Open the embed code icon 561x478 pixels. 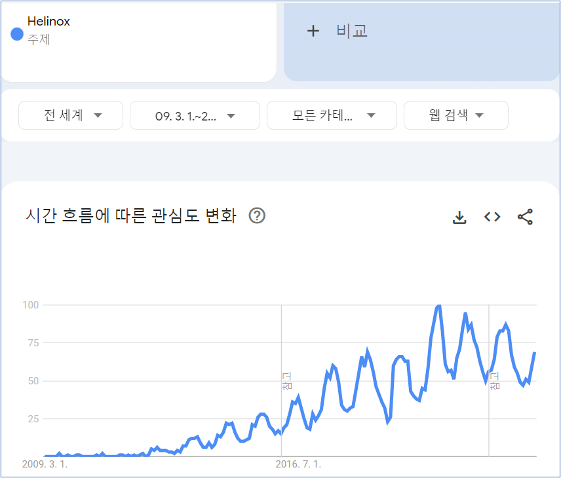click(x=492, y=217)
